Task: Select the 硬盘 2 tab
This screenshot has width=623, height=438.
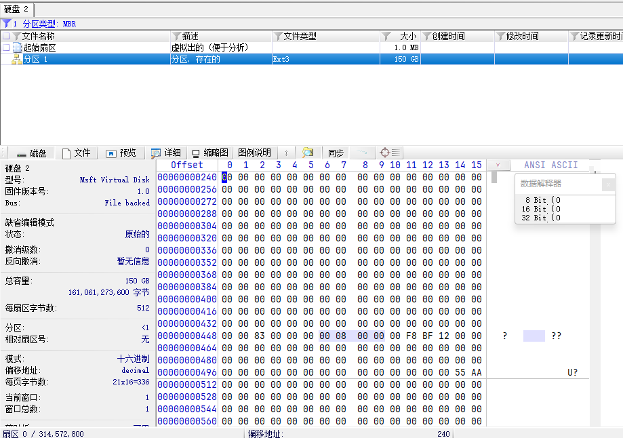Action: tap(16, 9)
